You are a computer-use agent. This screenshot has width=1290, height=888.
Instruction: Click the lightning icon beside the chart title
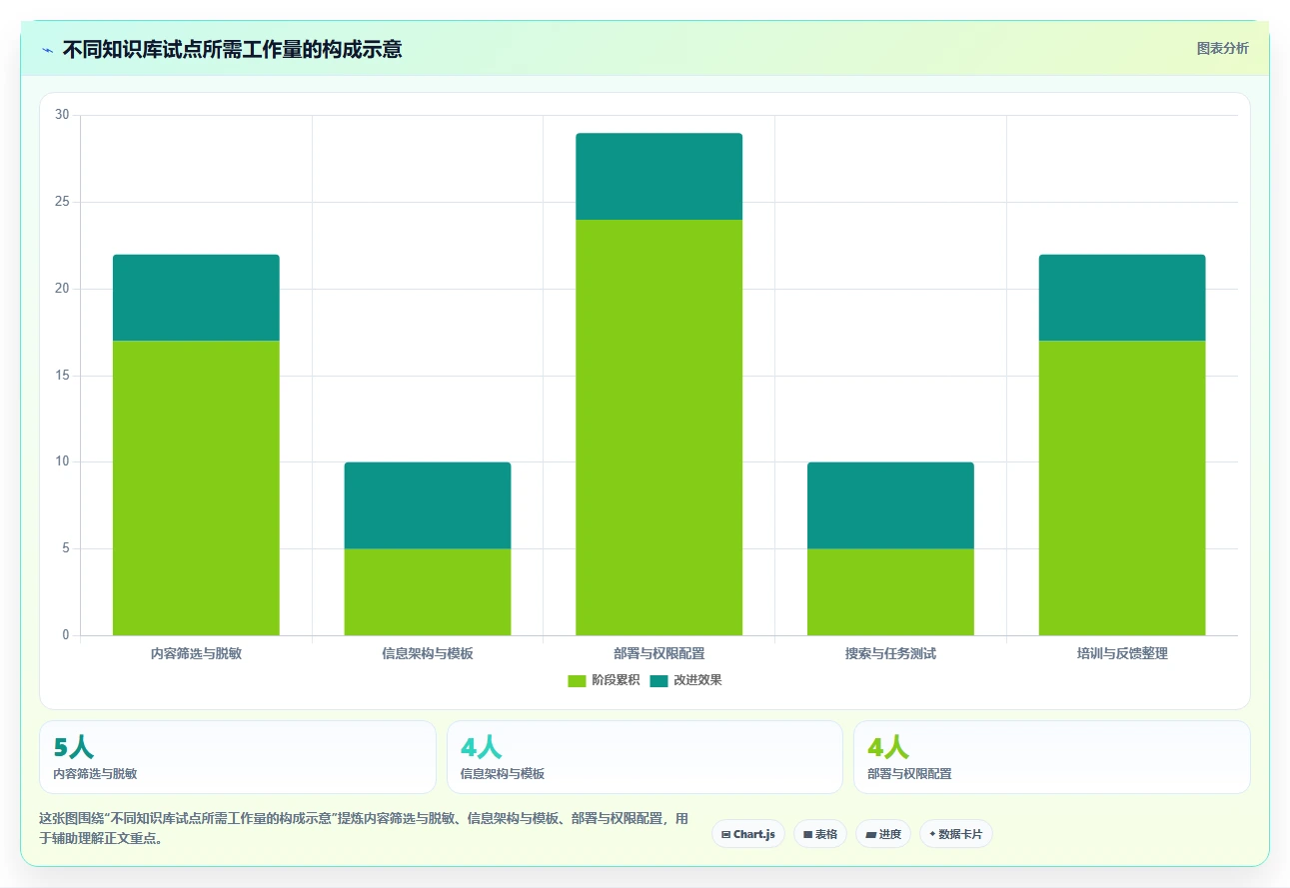[x=48, y=49]
